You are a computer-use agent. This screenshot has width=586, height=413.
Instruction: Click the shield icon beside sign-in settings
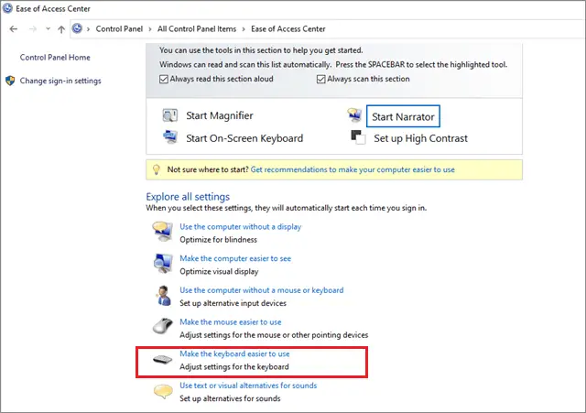(x=10, y=81)
